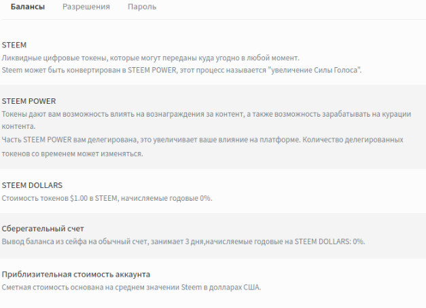Select the STEEM POWER heading
The width and height of the screenshot is (426, 308).
tap(29, 101)
